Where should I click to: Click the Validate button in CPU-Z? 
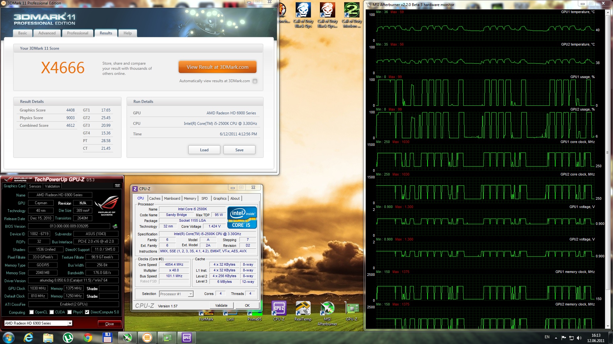tap(221, 305)
